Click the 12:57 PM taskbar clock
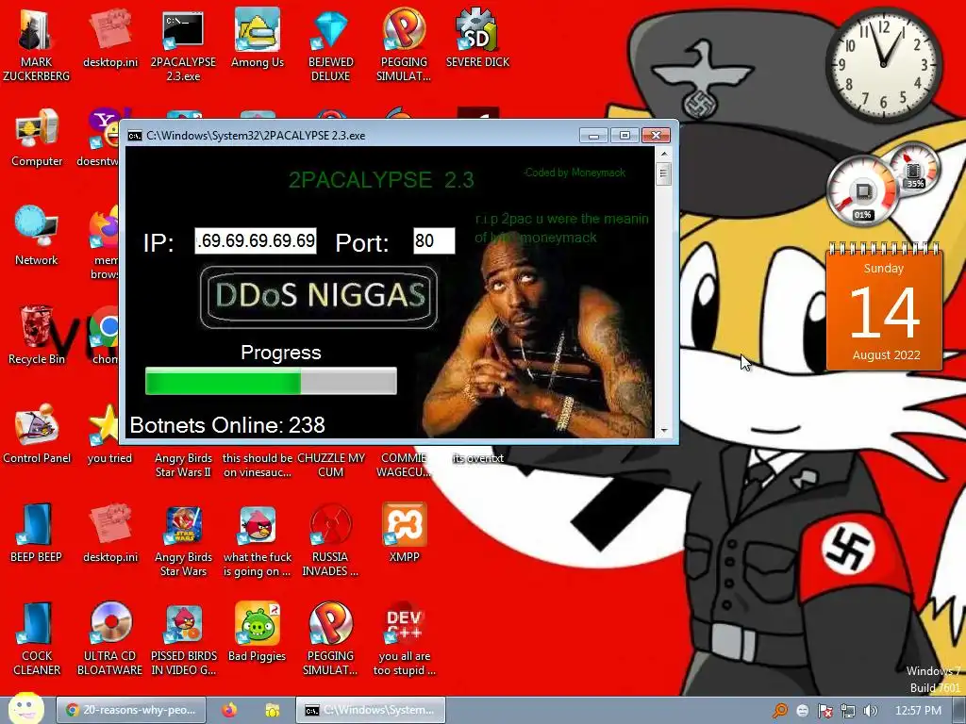This screenshot has height=724, width=966. click(918, 711)
